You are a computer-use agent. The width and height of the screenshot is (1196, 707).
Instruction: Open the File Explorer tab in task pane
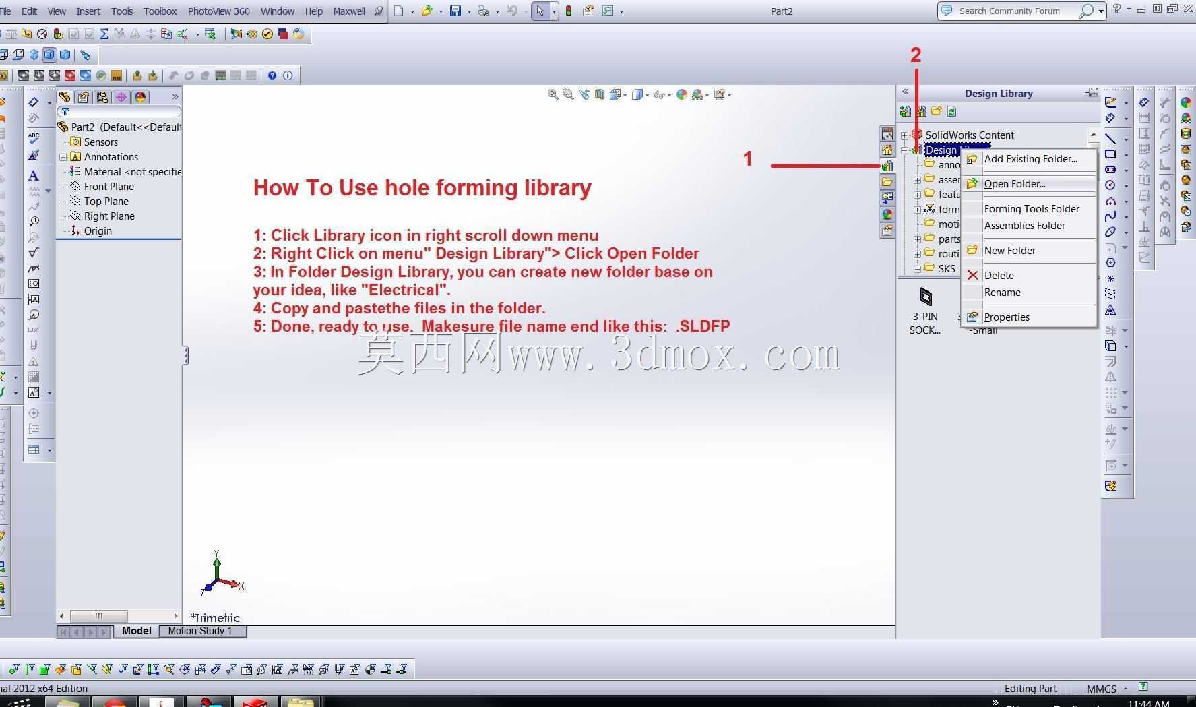point(887,182)
